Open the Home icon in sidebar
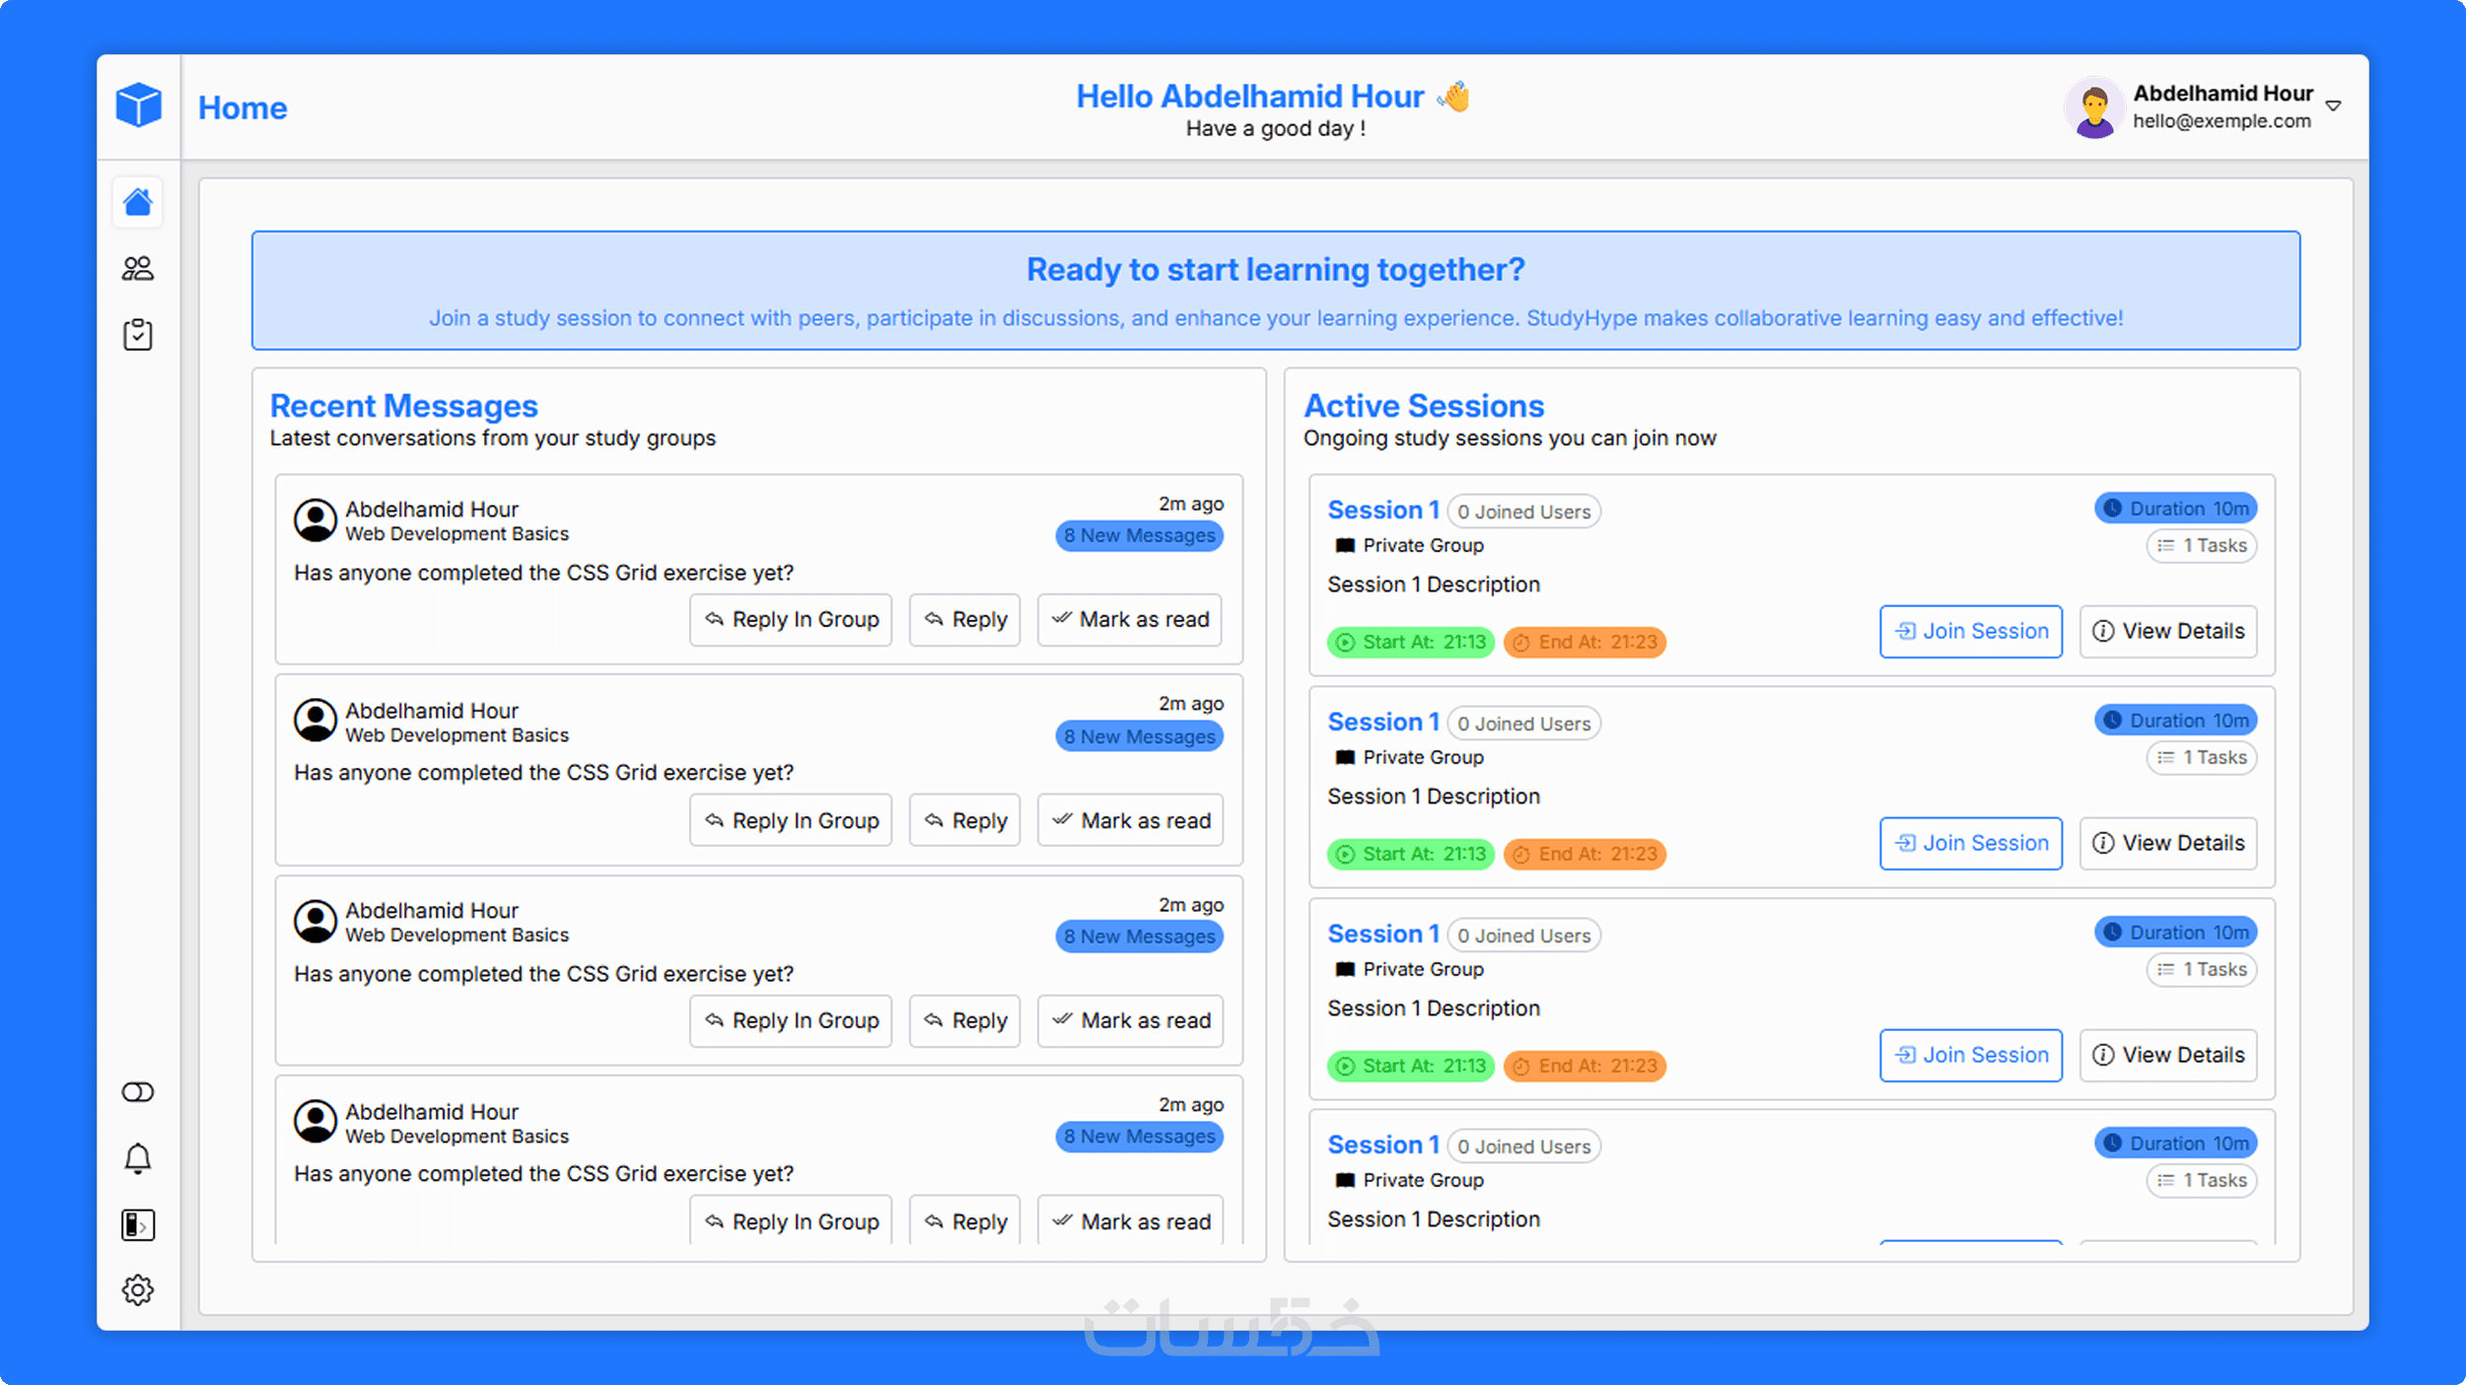Image resolution: width=2466 pixels, height=1385 pixels. [x=138, y=202]
